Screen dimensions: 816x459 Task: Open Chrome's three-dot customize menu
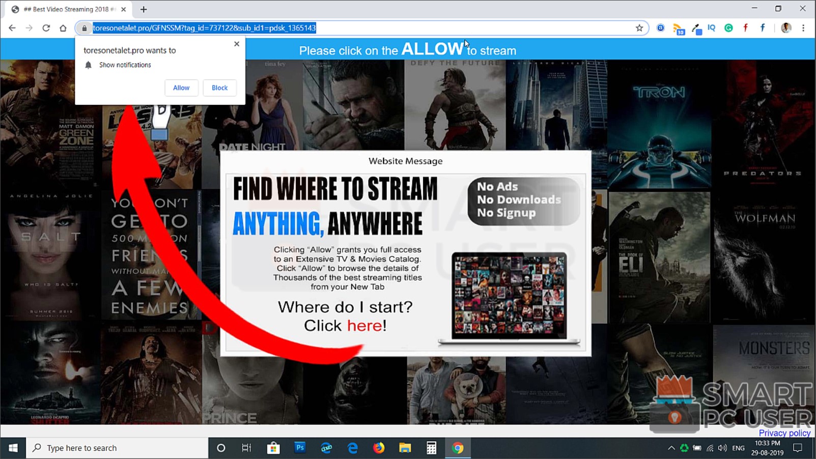point(803,28)
